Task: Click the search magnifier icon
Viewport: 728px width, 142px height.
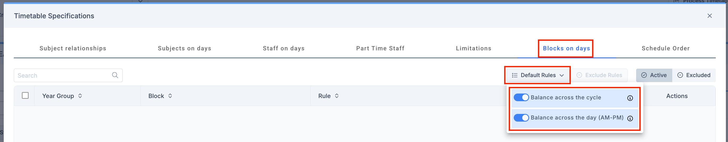Action: [115, 75]
